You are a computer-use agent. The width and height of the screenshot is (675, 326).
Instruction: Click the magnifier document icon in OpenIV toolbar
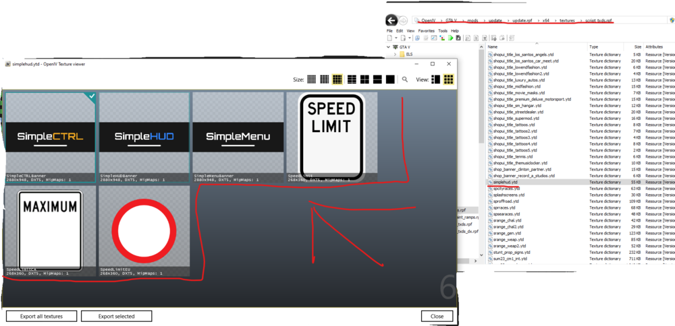pos(468,38)
